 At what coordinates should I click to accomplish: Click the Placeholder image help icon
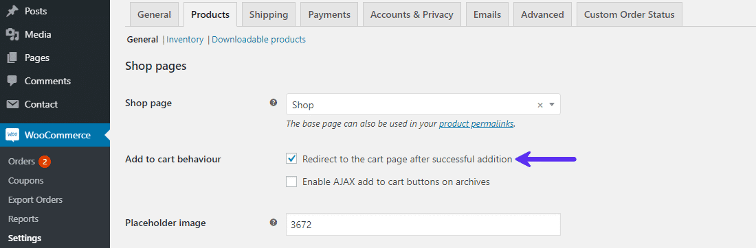pyautogui.click(x=274, y=223)
